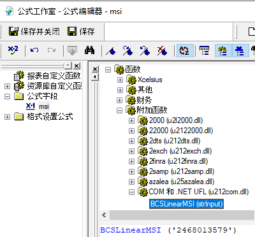Go to next bookmark
Viewport: 255px width, 237px height.
pyautogui.click(x=127, y=51)
